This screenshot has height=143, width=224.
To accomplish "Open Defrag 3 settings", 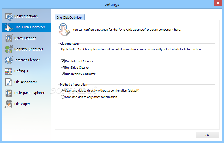I will pos(26,71).
